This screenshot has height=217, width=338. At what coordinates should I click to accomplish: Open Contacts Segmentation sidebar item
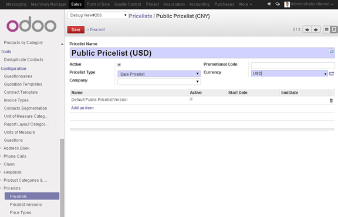click(25, 108)
